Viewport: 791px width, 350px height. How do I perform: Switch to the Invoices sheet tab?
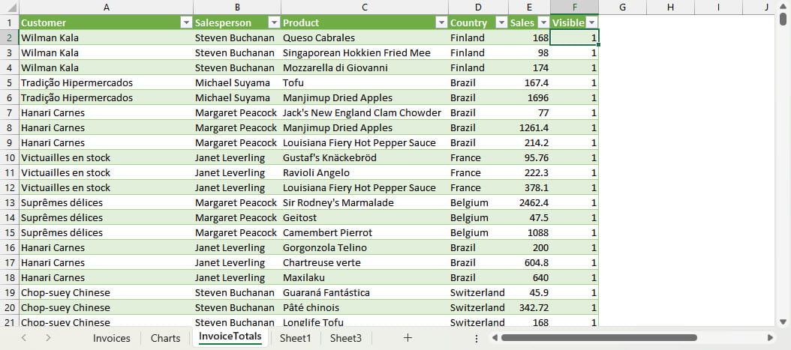click(112, 338)
